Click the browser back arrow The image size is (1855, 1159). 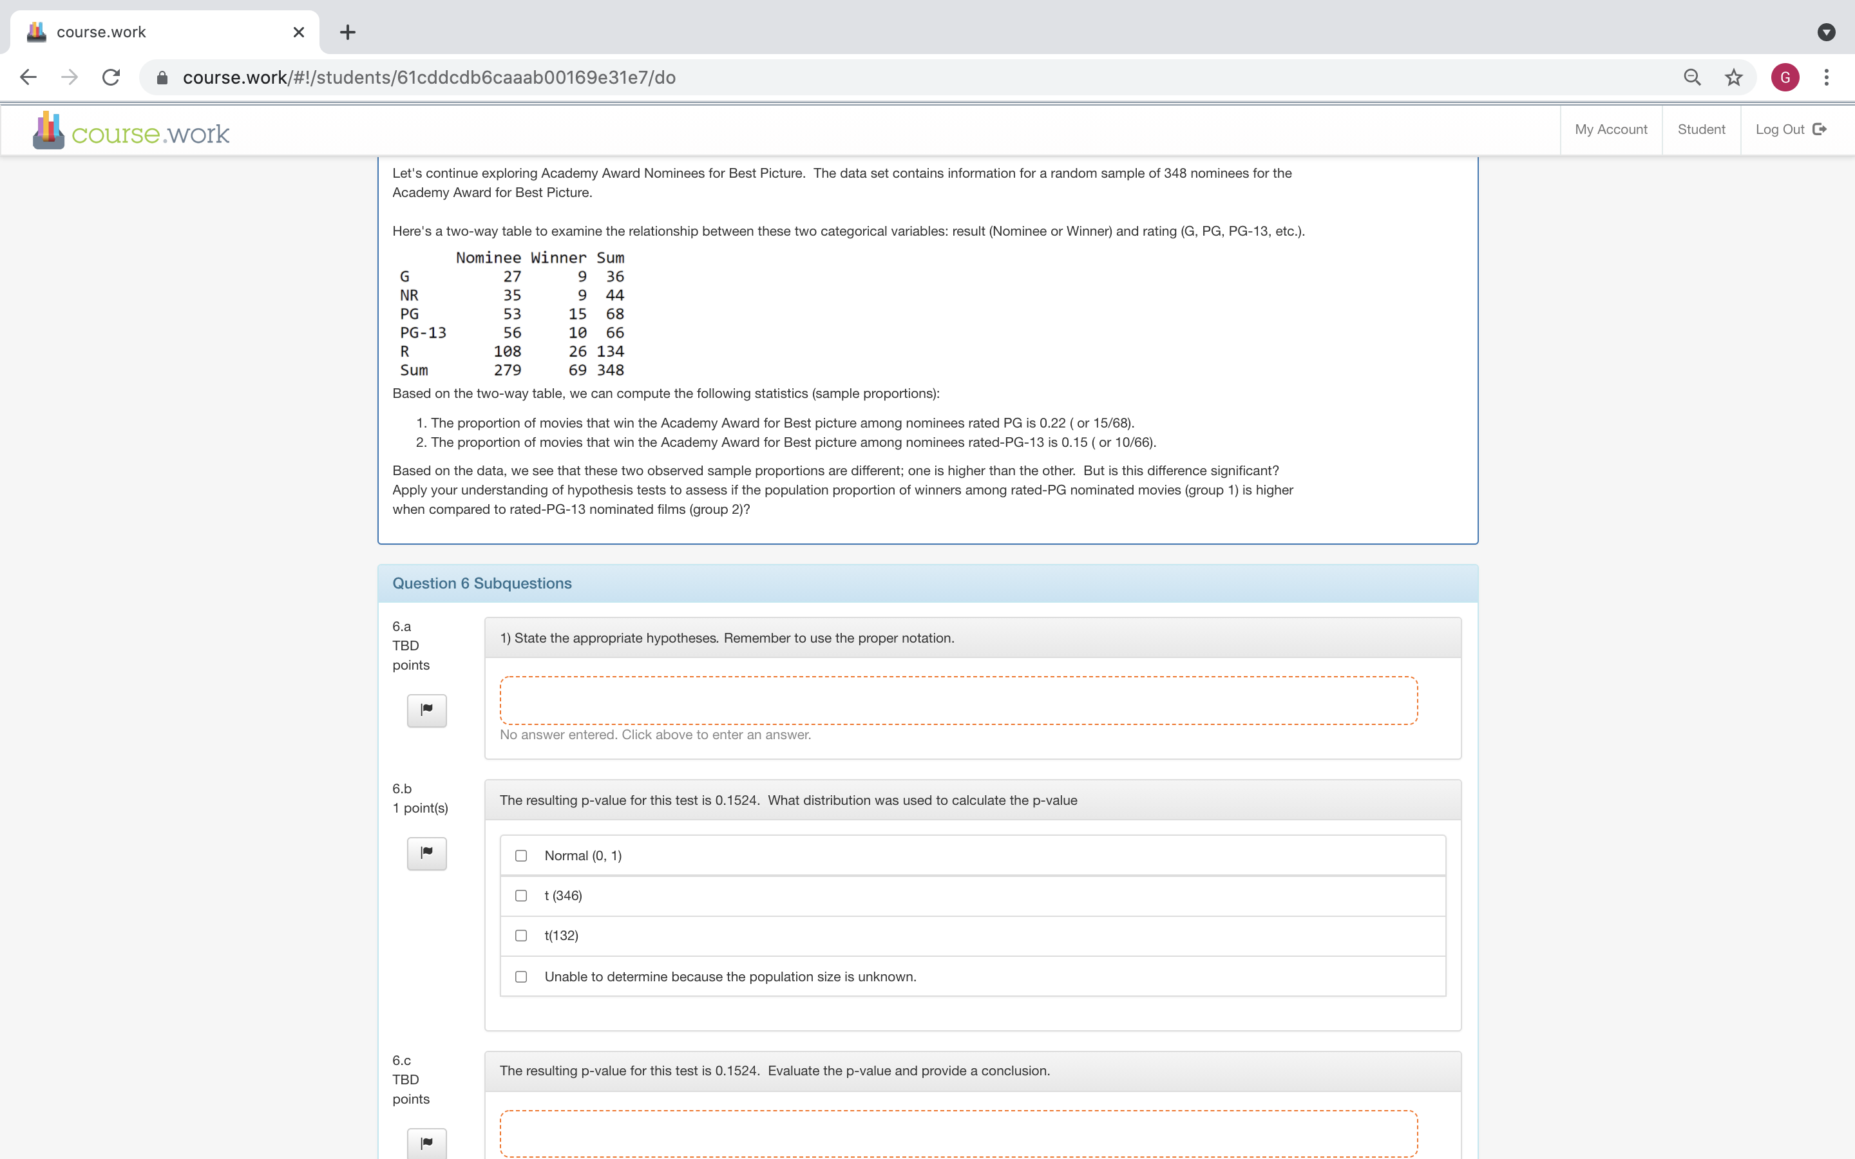(28, 77)
